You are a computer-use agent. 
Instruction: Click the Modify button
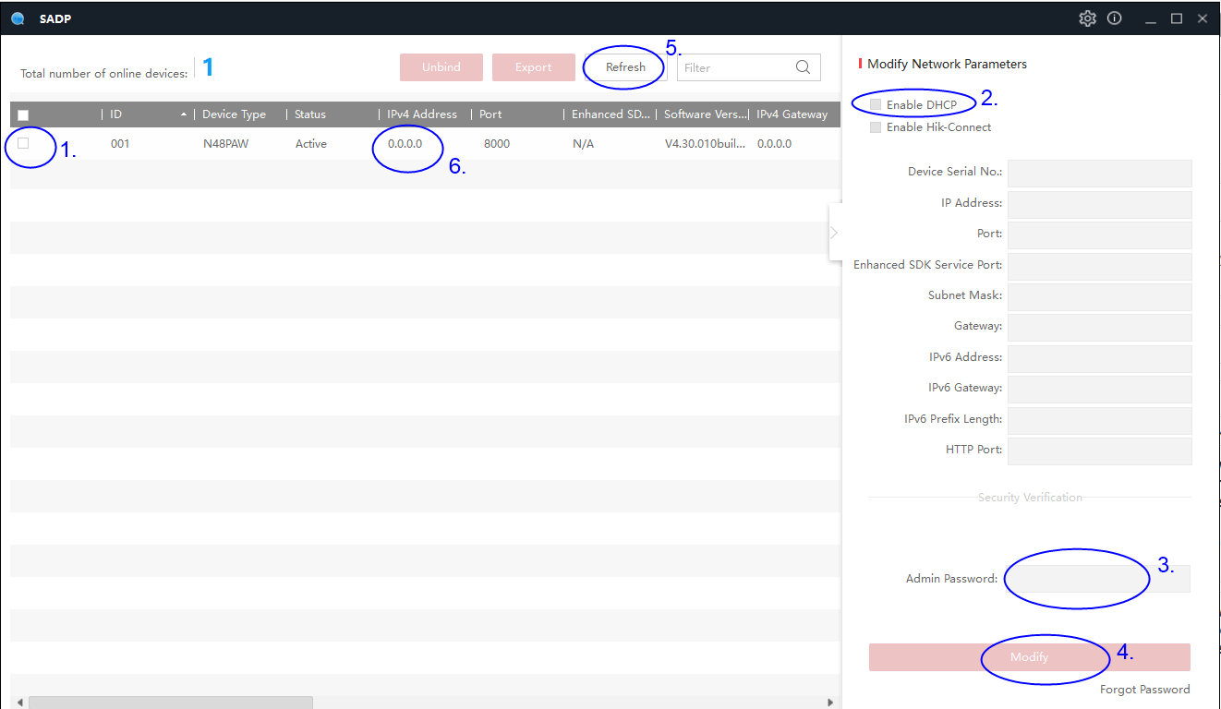[x=1029, y=657]
